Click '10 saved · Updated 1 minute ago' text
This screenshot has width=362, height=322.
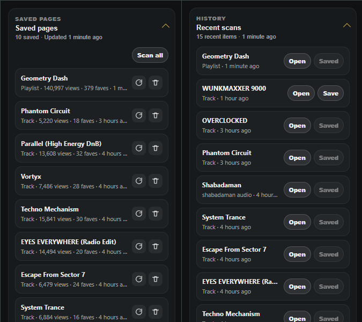coord(58,37)
